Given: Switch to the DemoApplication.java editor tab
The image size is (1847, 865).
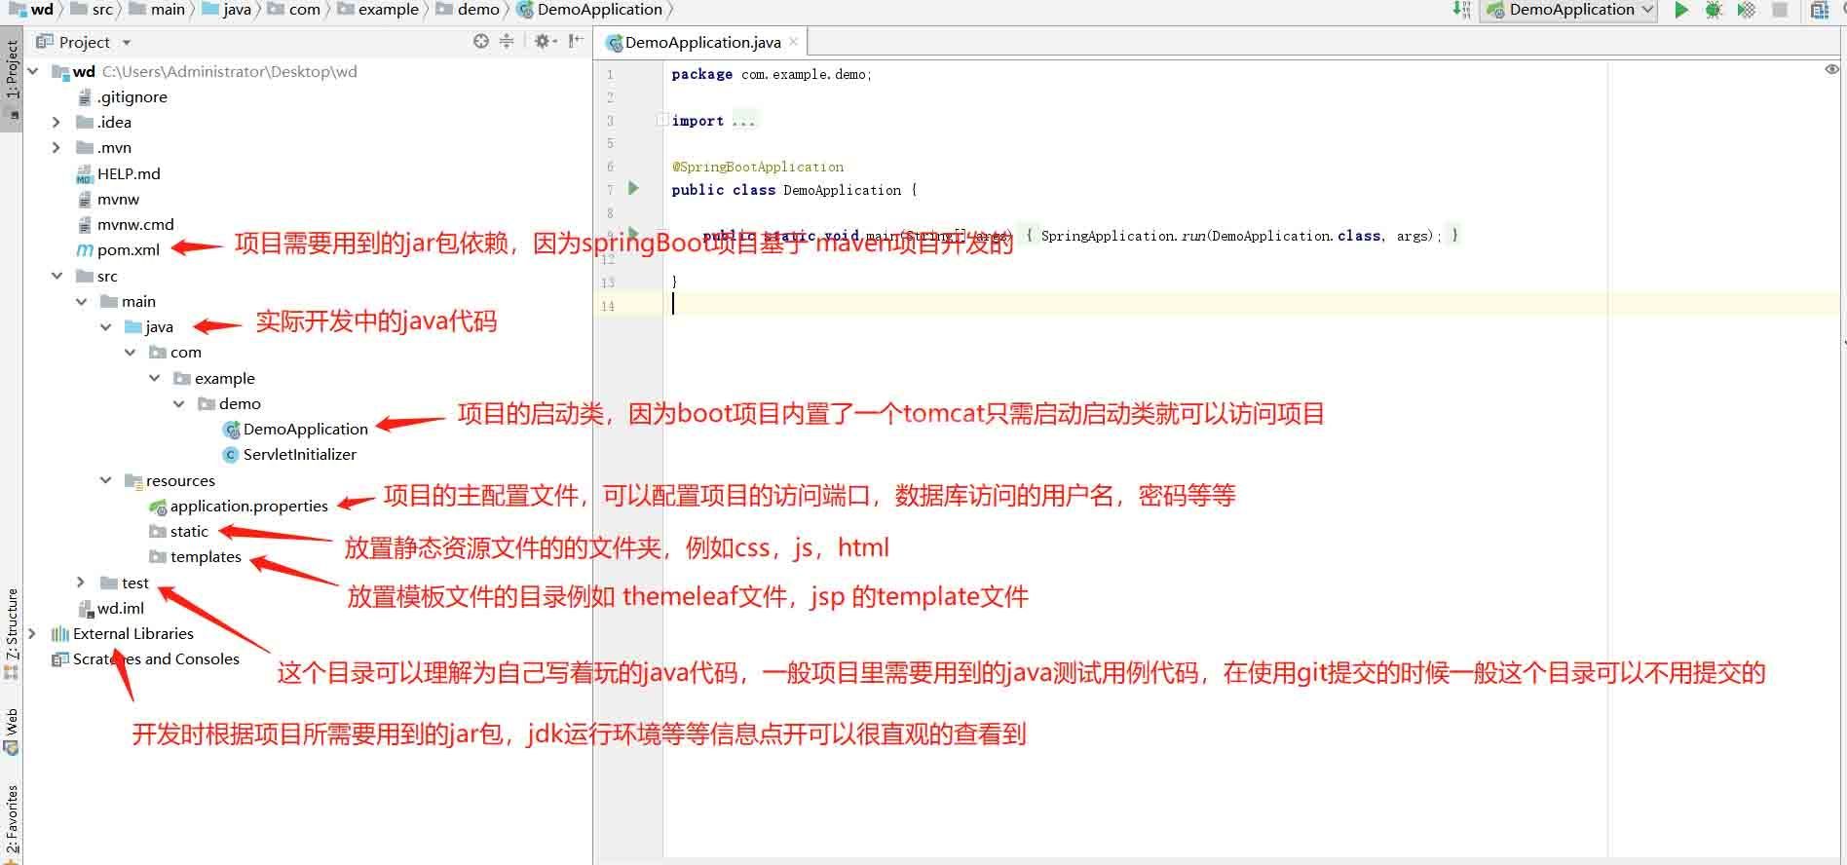Looking at the screenshot, I should pyautogui.click(x=701, y=42).
